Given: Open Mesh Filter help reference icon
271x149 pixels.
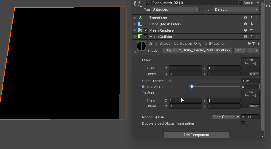Looking at the screenshot, I should (245, 24).
